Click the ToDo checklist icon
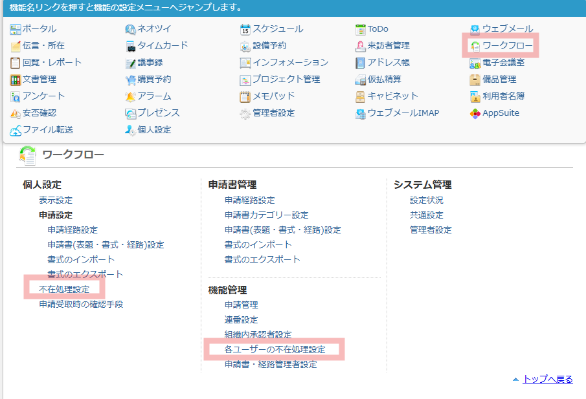Image resolution: width=586 pixels, height=399 pixels. click(360, 29)
